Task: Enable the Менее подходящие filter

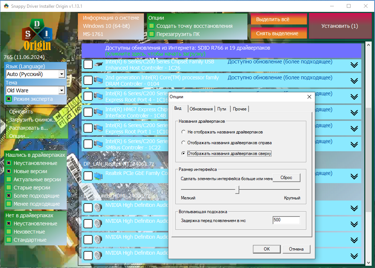Action: (x=9, y=204)
